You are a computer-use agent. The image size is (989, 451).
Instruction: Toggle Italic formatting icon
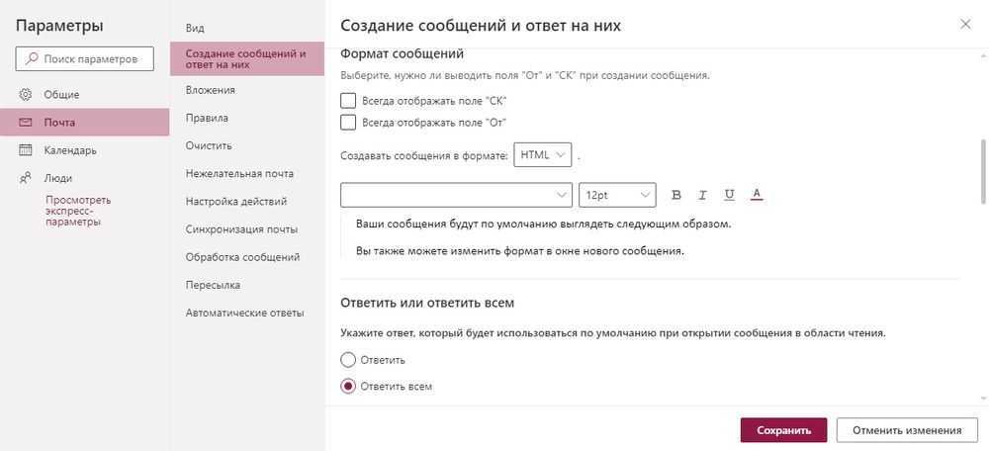[703, 195]
